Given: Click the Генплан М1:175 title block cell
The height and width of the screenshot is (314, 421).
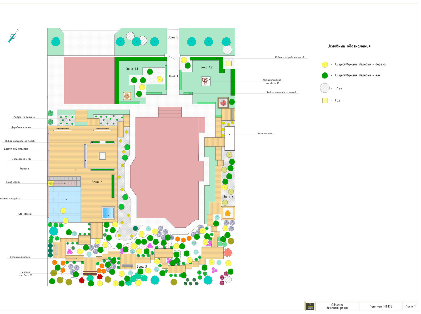Looking at the screenshot, I should click(380, 306).
